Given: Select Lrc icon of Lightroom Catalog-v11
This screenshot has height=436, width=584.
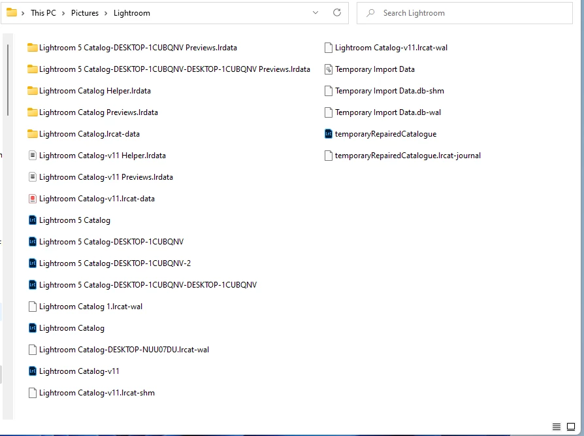Looking at the screenshot, I should click(x=33, y=371).
